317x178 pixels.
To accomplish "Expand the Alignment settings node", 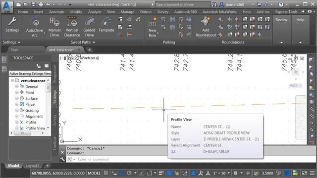I will pyautogui.click(x=17, y=116).
